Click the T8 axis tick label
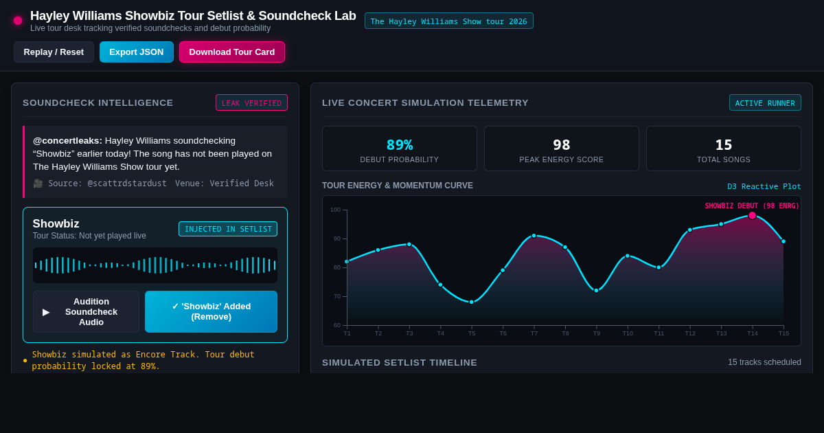 coord(565,333)
